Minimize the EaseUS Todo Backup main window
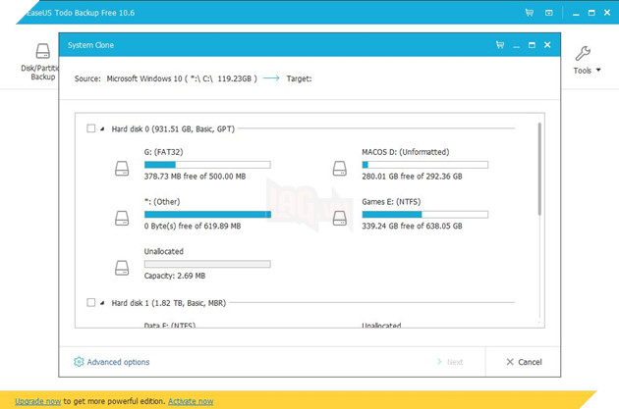This screenshot has height=409, width=619. (x=576, y=15)
